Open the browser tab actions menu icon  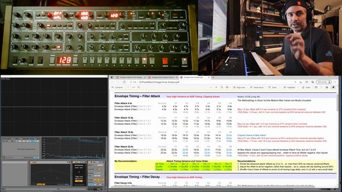tap(112, 77)
